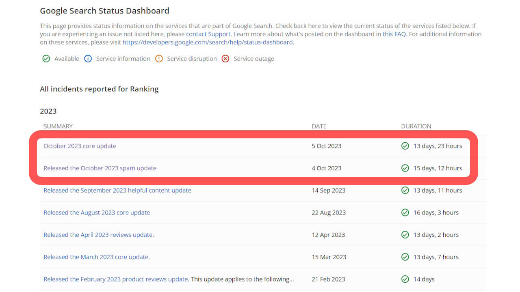The image size is (520, 292).
Task: Open the September 2023 helpful content update
Action: tap(117, 190)
